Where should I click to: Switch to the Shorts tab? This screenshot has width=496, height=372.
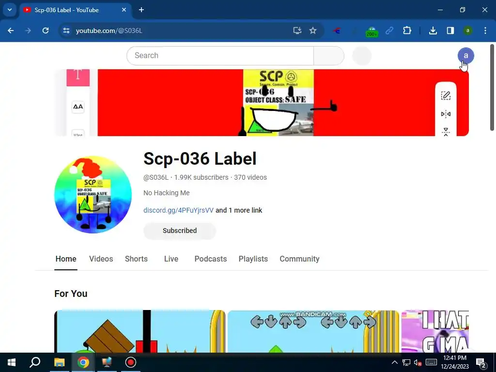point(136,259)
